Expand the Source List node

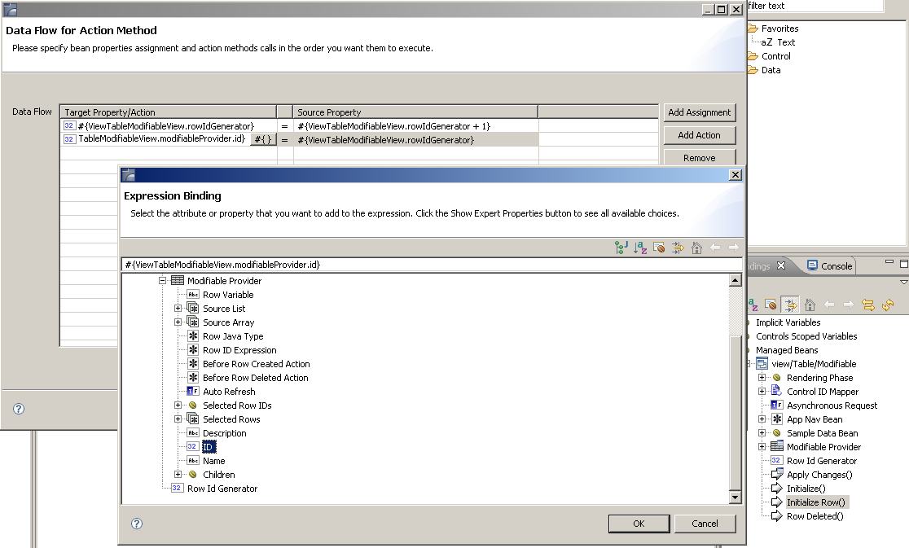pos(178,308)
